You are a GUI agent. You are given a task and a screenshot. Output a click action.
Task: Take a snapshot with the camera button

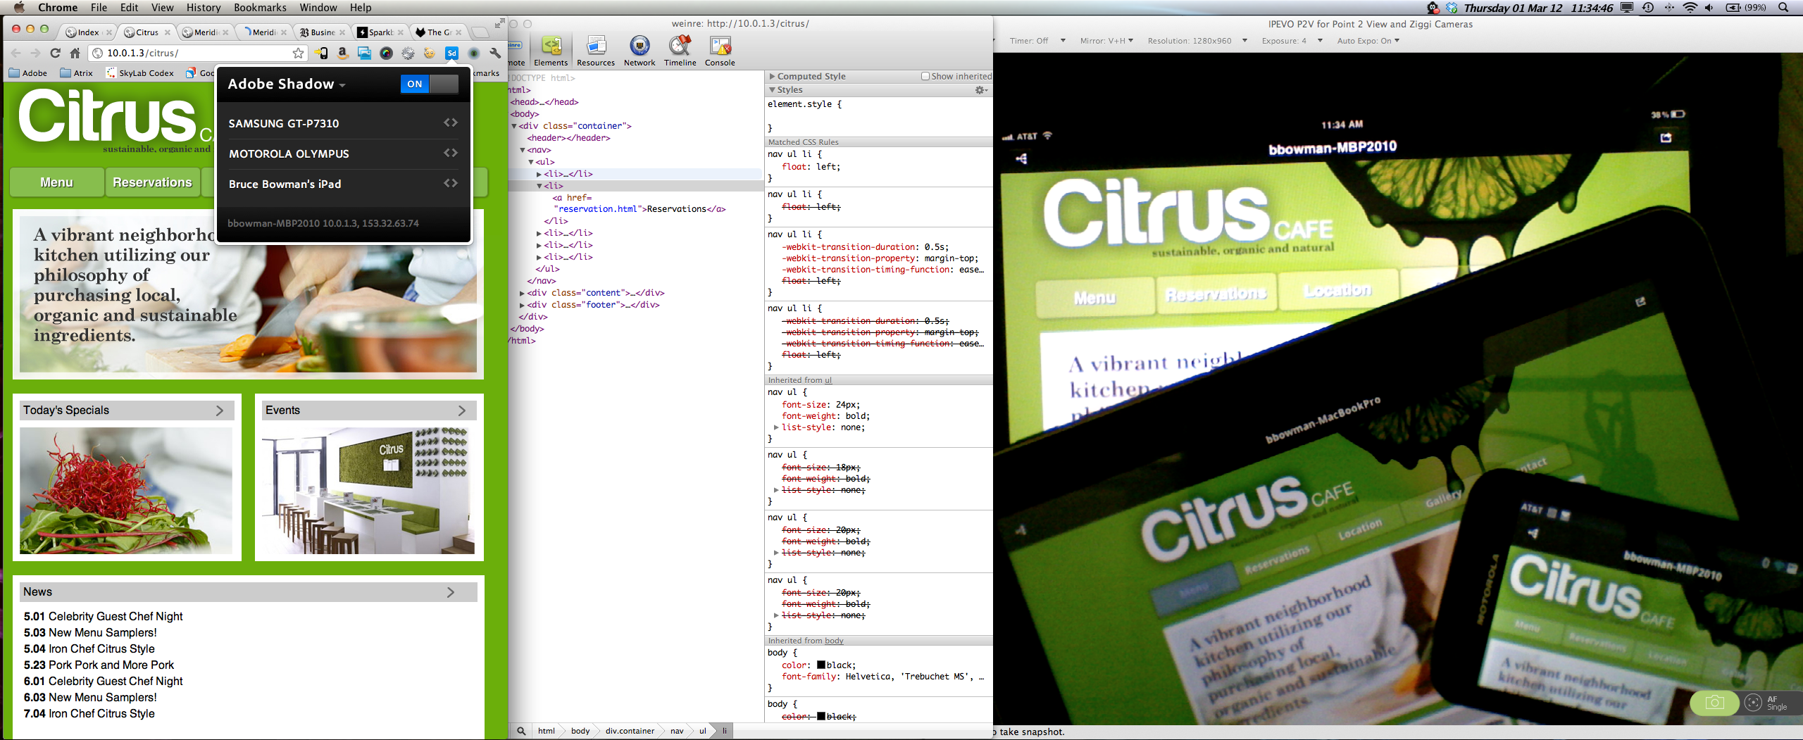pyautogui.click(x=1714, y=703)
